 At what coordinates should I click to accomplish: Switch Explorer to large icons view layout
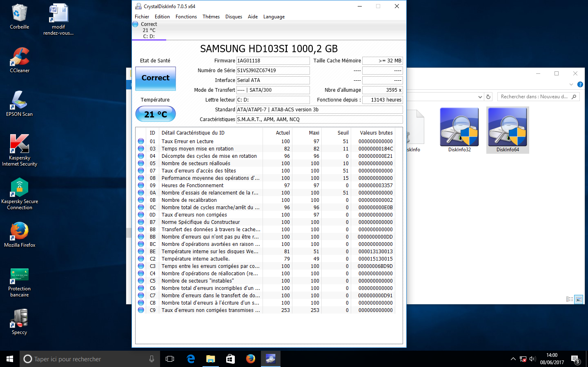click(x=579, y=299)
